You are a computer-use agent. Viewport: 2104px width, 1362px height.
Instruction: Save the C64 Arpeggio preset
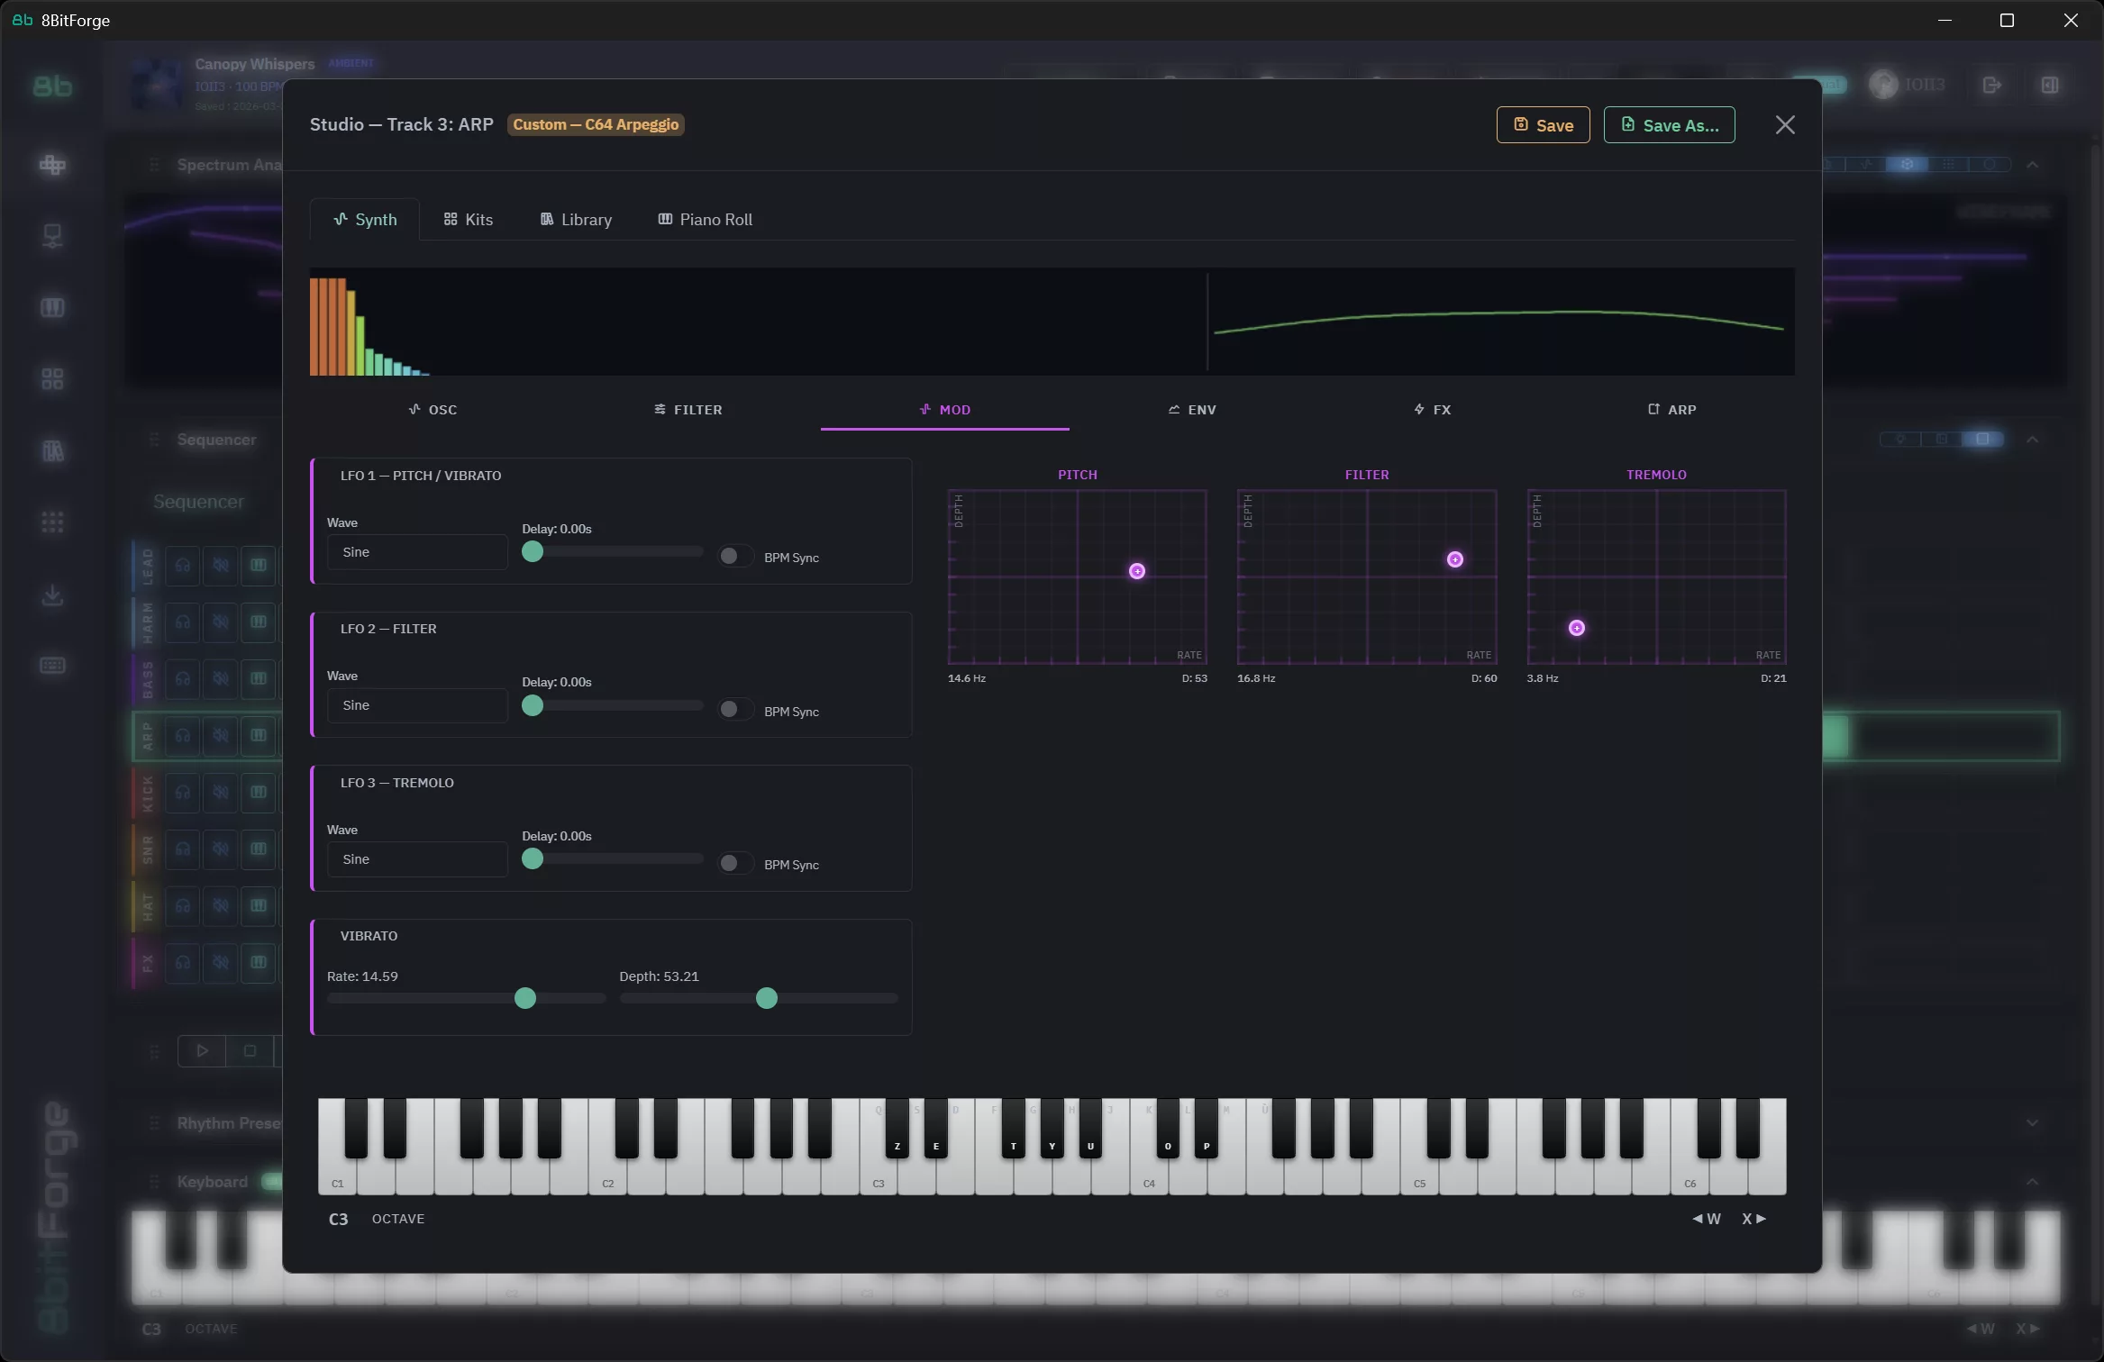[x=1541, y=124]
